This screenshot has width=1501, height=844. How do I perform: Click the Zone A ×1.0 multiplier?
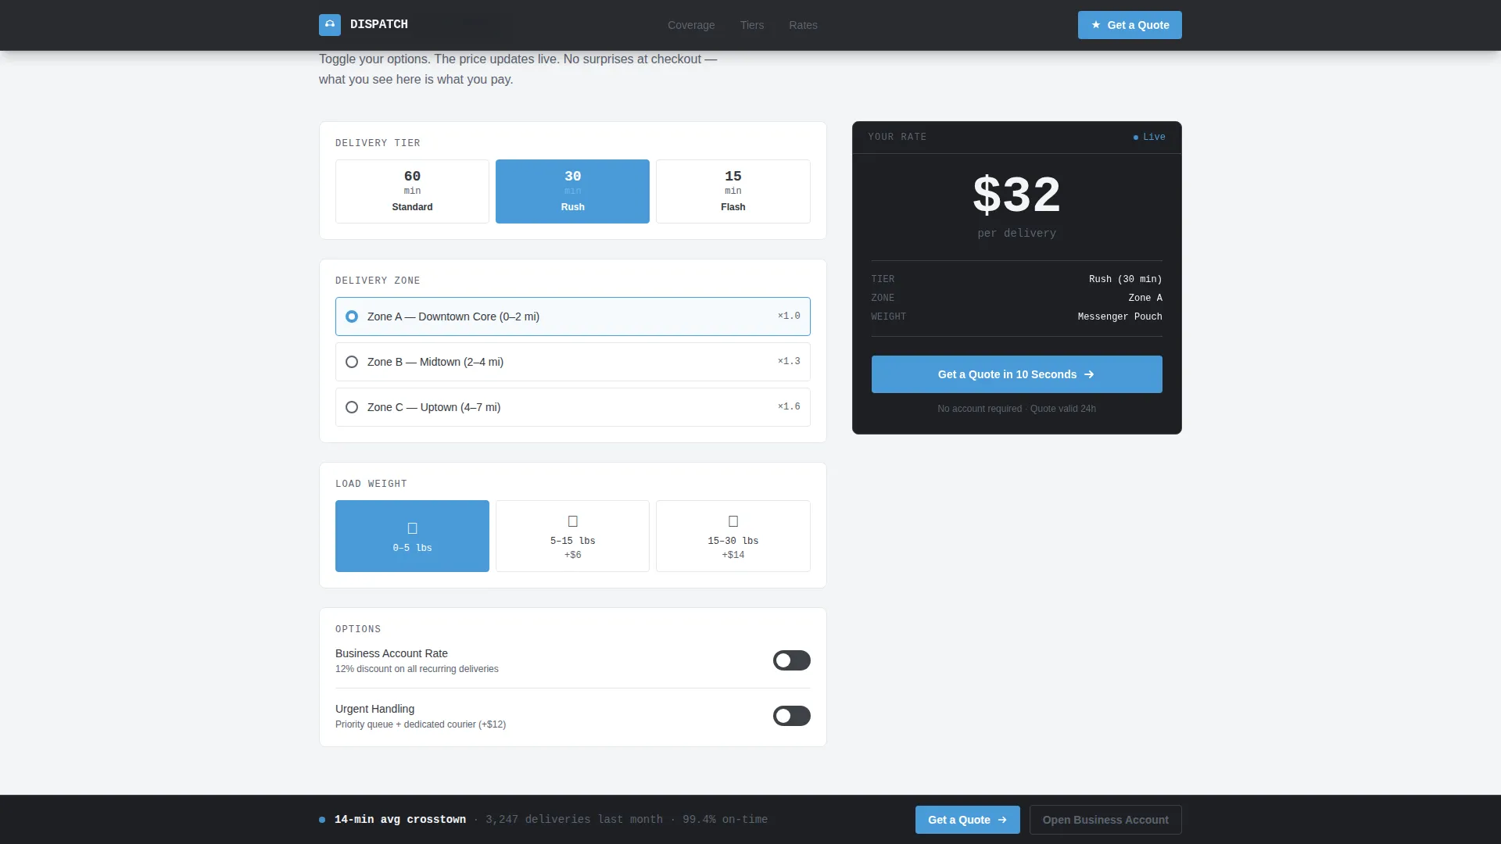coord(789,316)
